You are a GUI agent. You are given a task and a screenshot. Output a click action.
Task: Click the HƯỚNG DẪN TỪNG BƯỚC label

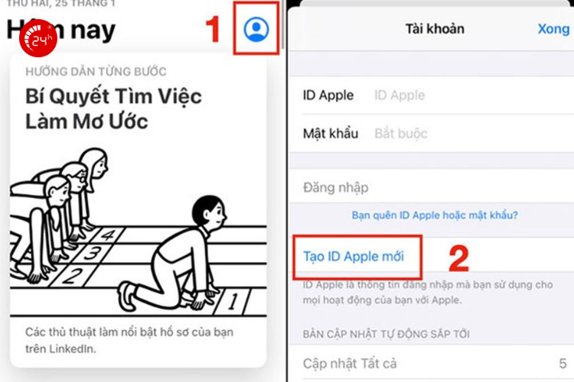tap(96, 71)
